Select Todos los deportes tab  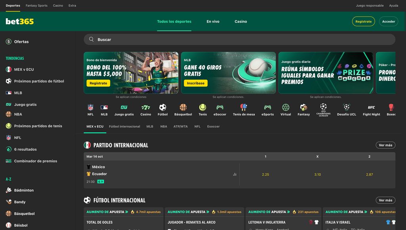point(174,21)
